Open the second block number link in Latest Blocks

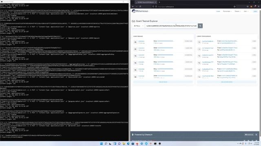click(142, 48)
